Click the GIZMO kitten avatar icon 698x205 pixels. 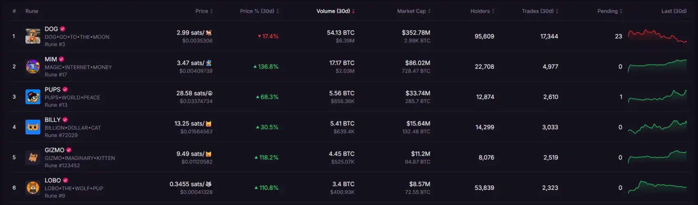33,157
